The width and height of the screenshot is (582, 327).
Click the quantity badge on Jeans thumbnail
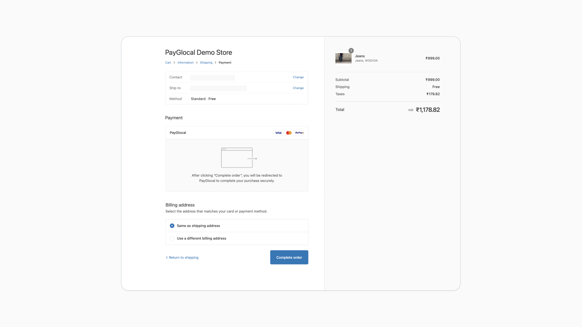click(x=351, y=51)
